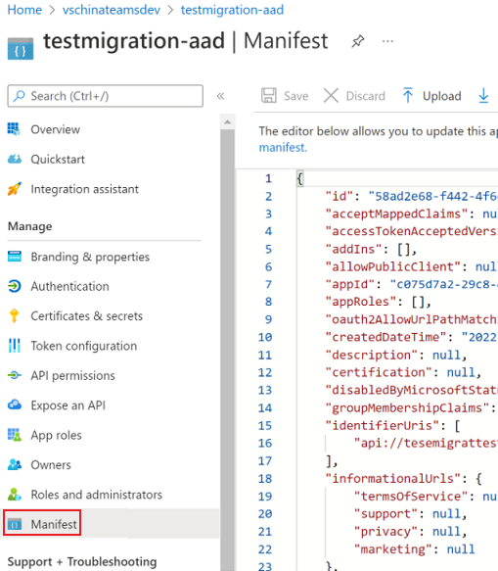The height and width of the screenshot is (571, 498).
Task: Click "description" key on line 11
Action: [x=372, y=355]
